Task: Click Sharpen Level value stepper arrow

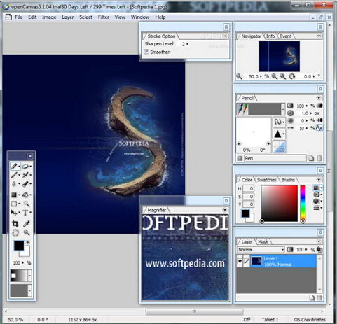Action: coord(187,44)
